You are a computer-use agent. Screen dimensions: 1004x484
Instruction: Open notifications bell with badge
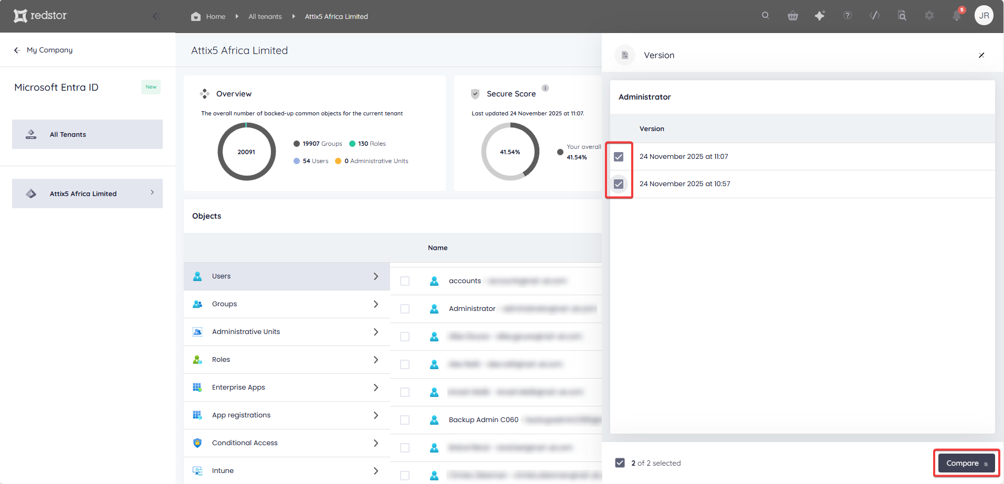coord(957,15)
